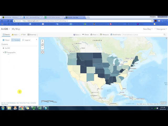The width and height of the screenshot is (168, 126).
Task: Open Excel from the taskbar
Action: click(40, 108)
